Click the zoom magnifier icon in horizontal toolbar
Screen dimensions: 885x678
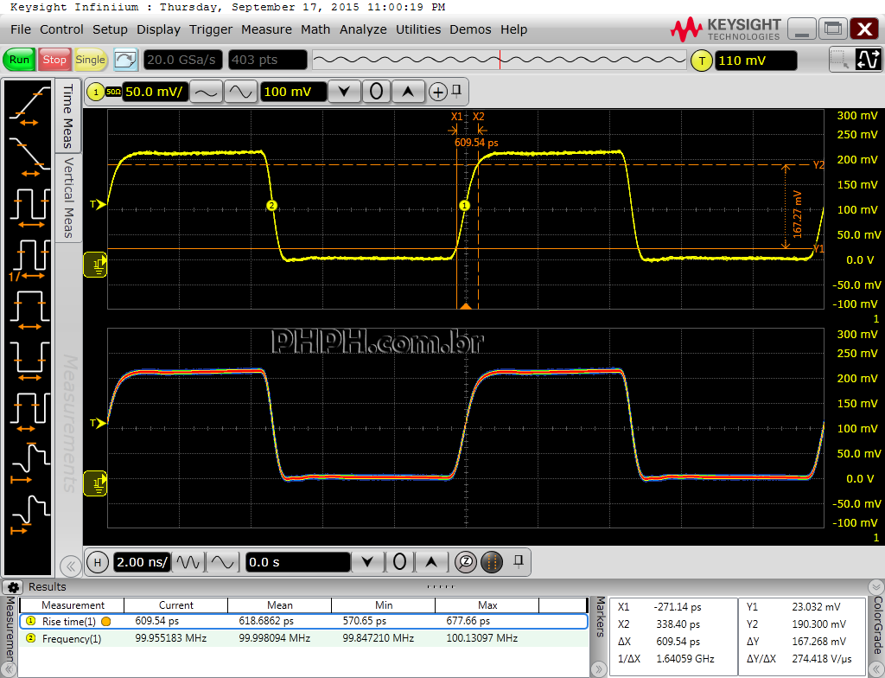click(466, 562)
